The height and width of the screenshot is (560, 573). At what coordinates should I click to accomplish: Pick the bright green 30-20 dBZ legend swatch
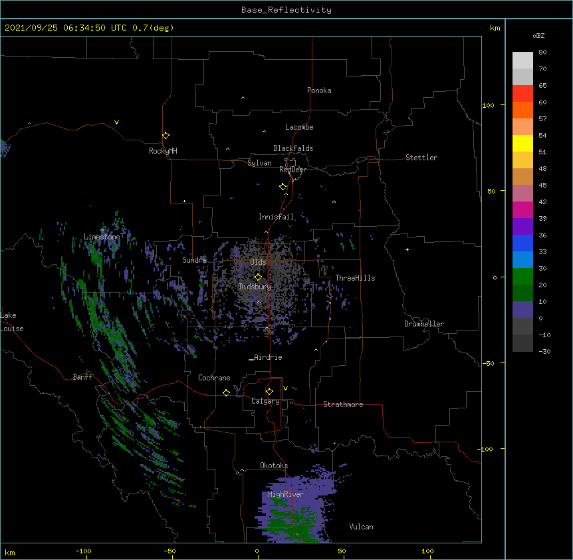(x=522, y=277)
